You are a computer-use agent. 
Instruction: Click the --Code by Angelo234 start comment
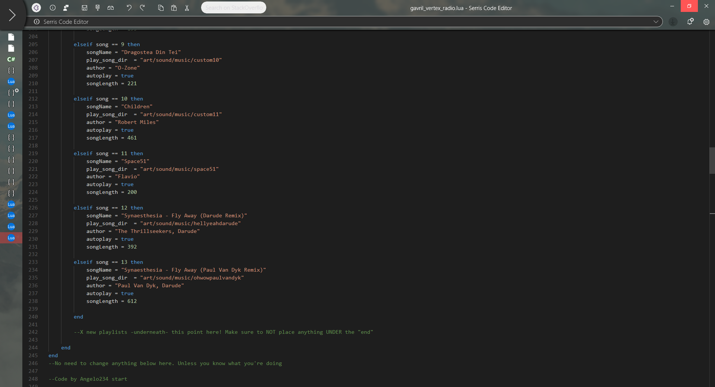pos(88,379)
